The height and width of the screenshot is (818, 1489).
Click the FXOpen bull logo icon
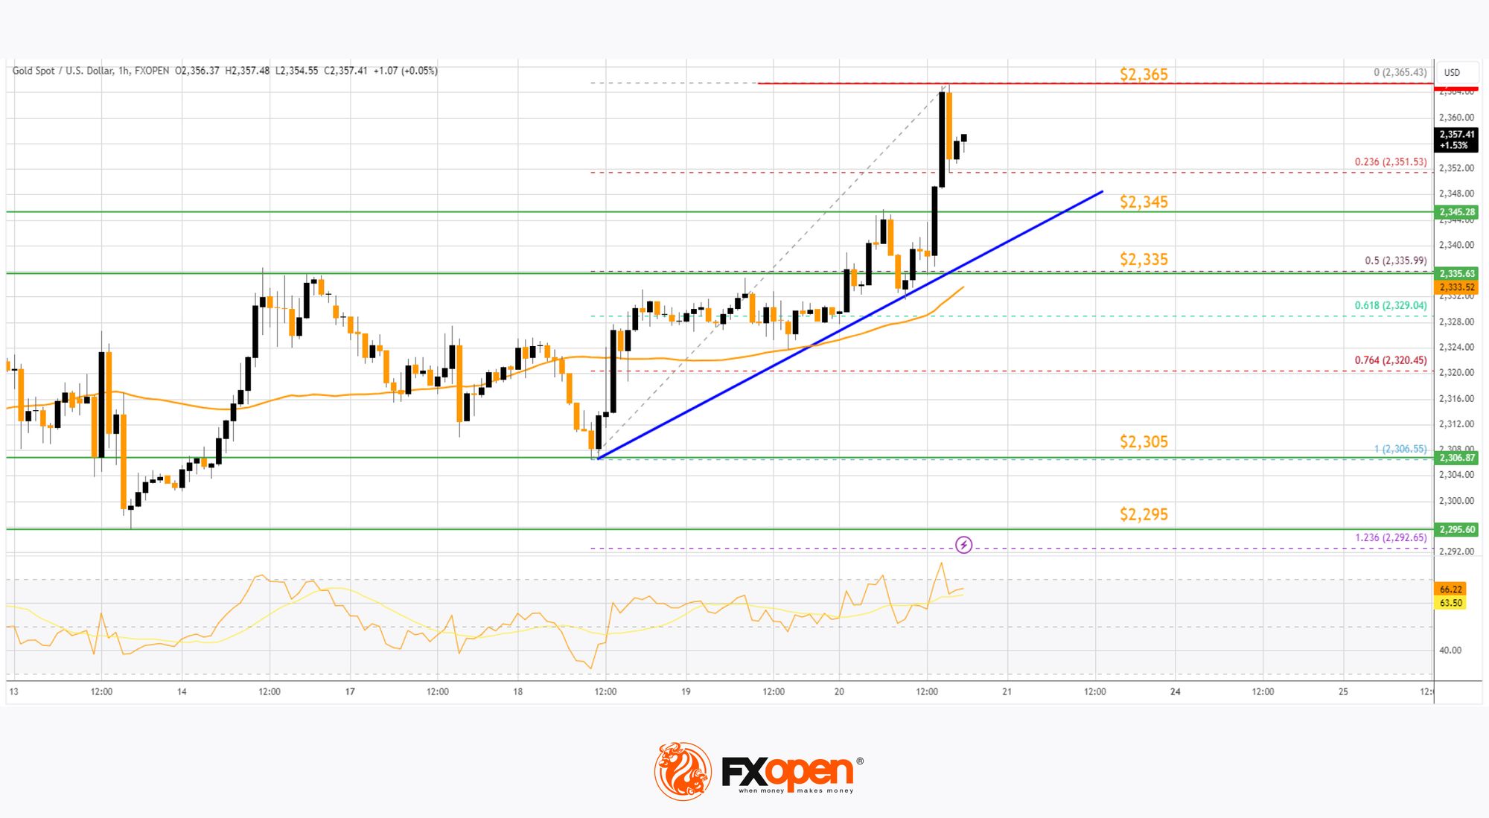pos(683,771)
